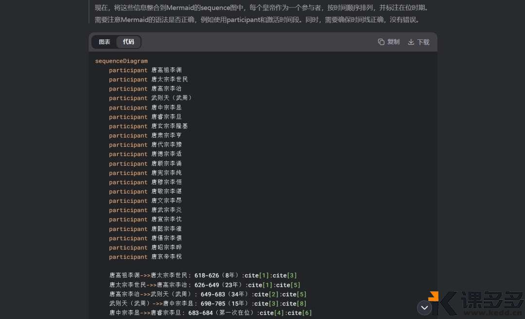
Task: Click the circular scroll-down chevron icon
Action: click(x=424, y=307)
